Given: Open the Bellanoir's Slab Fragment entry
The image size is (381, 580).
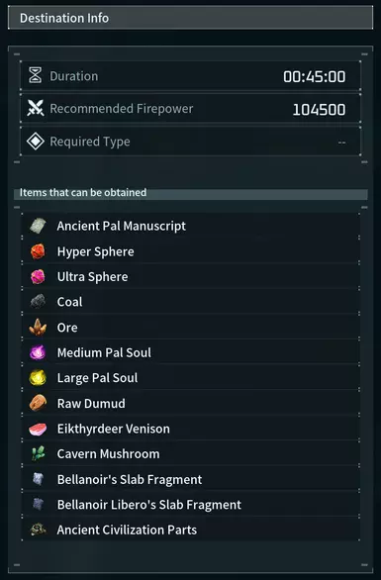Looking at the screenshot, I should click(191, 479).
